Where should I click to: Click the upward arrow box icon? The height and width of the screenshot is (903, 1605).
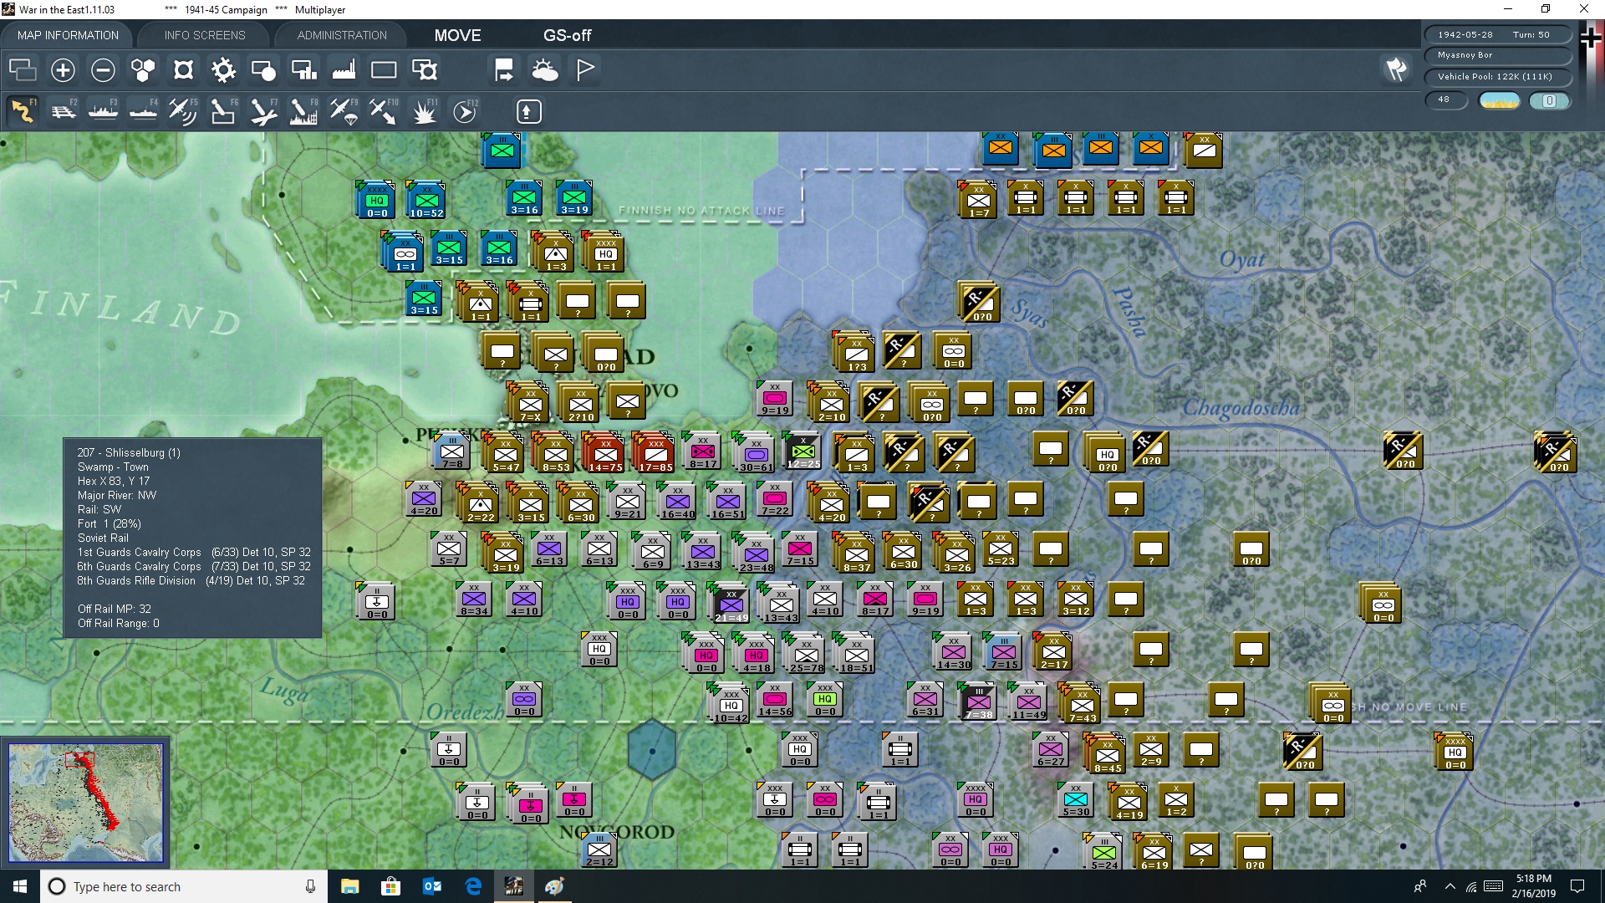(x=528, y=111)
